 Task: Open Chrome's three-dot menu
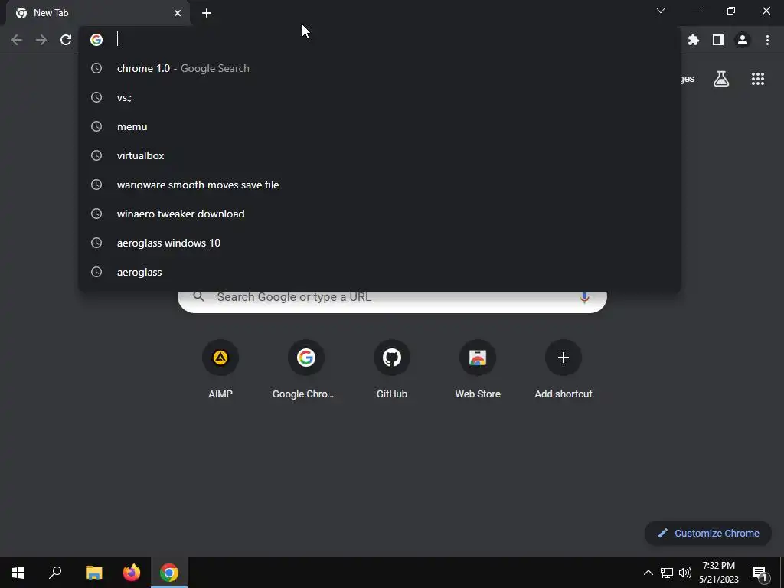(767, 40)
